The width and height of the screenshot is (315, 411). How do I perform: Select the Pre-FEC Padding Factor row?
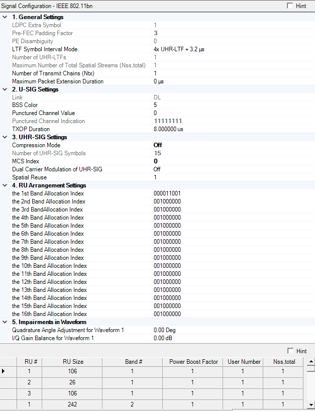pyautogui.click(x=163, y=33)
